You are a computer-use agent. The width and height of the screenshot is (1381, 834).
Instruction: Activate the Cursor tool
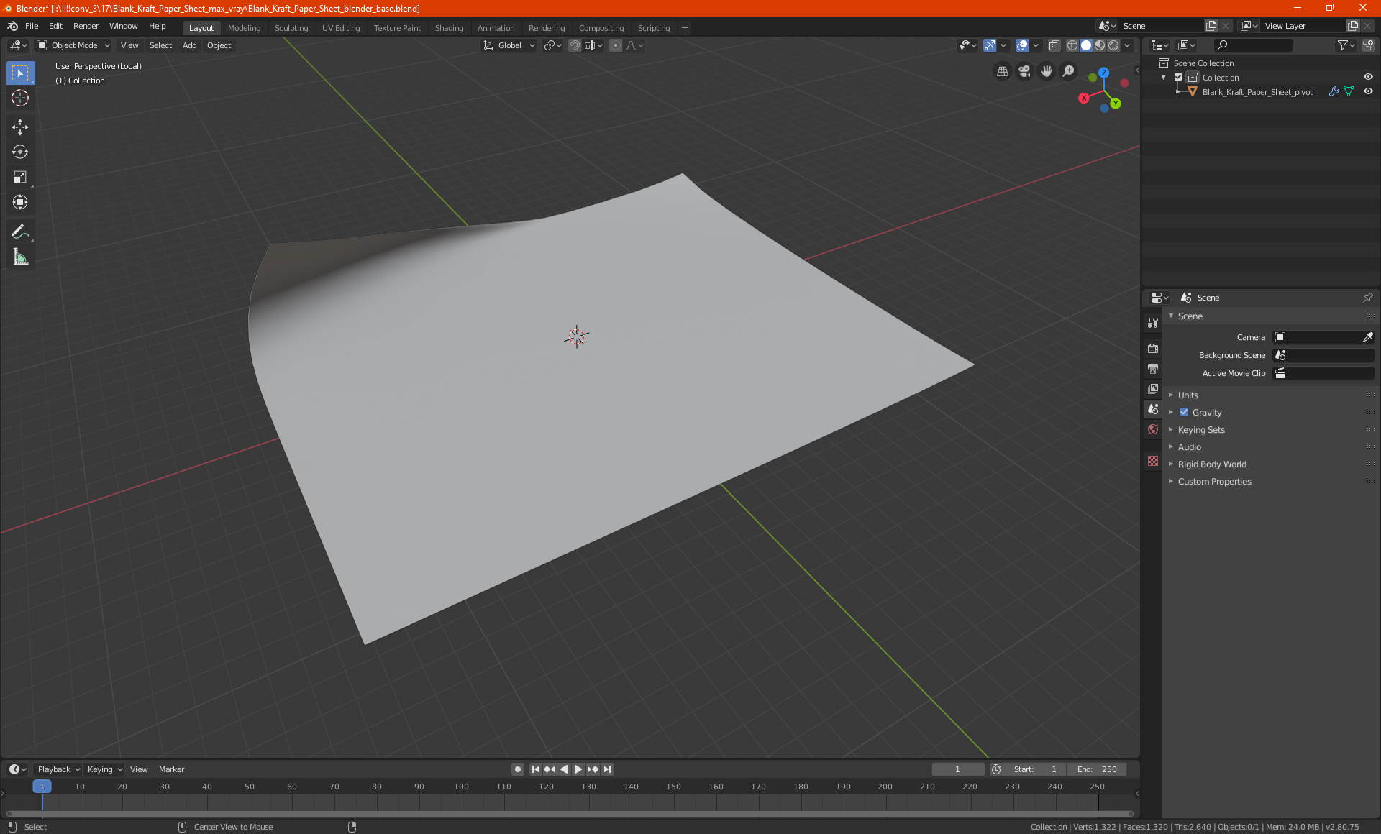(x=20, y=98)
